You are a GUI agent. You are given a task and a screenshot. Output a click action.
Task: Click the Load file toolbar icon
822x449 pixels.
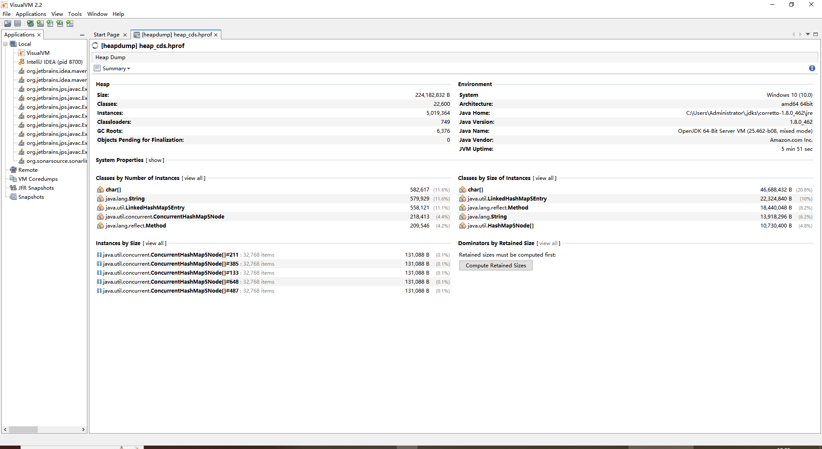click(x=8, y=24)
